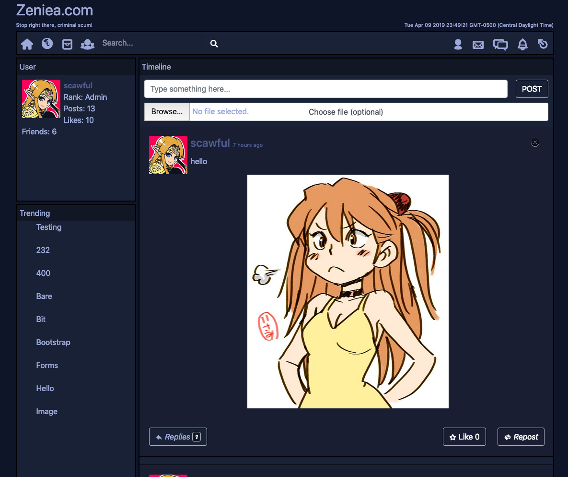Focus the 'Type something here...' post box

[x=325, y=89]
